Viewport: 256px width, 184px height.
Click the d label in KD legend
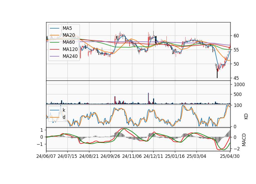tap(64, 117)
